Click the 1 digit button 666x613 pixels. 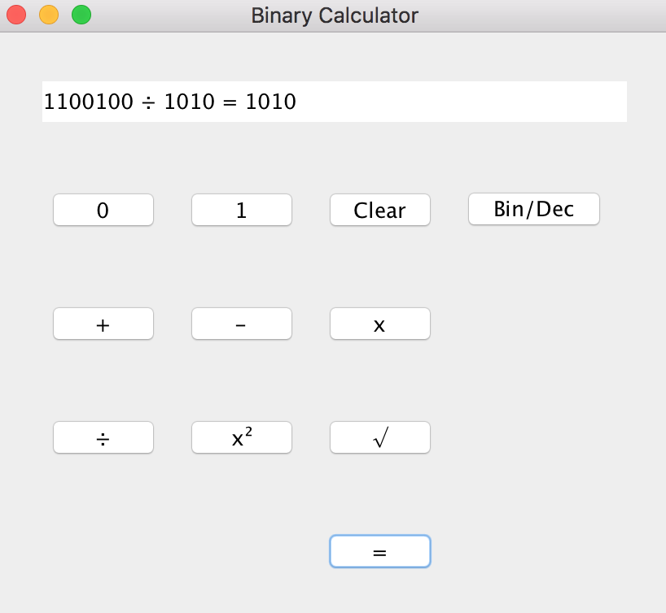[x=242, y=210]
